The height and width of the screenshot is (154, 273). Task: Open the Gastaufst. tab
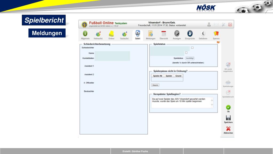(x=125, y=35)
